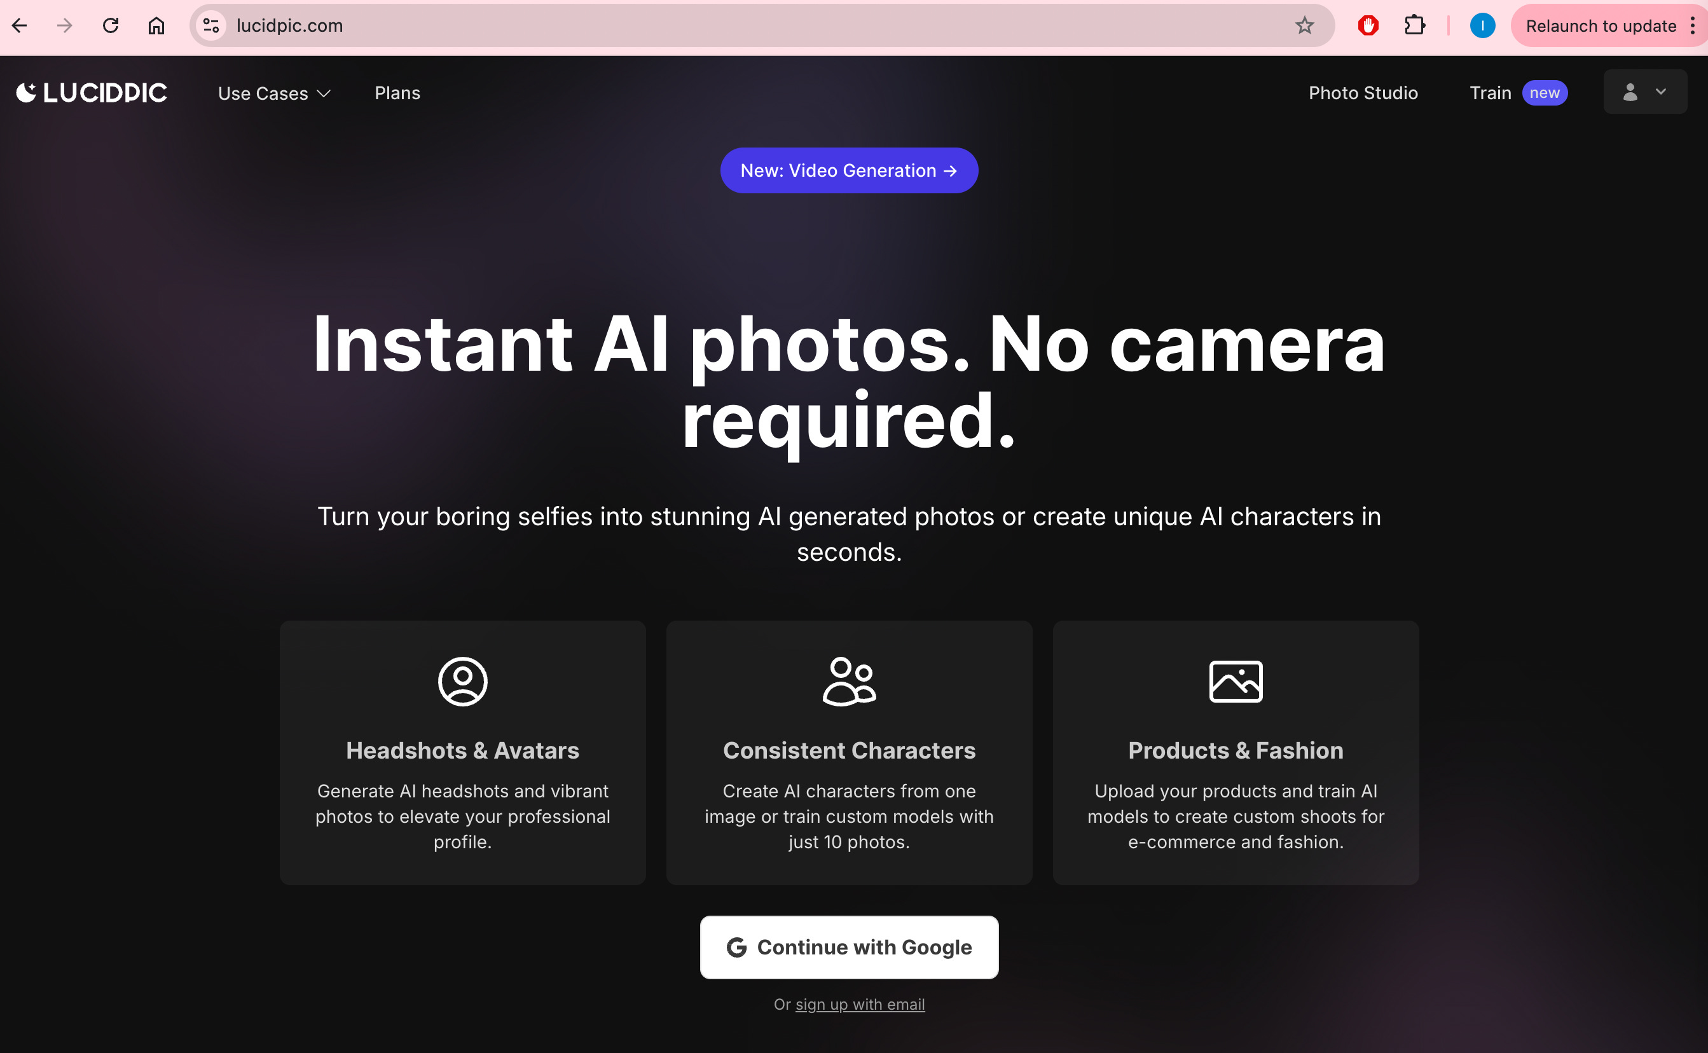
Task: Click 'Generate AI headshots and vibrant' description
Action: pyautogui.click(x=462, y=816)
